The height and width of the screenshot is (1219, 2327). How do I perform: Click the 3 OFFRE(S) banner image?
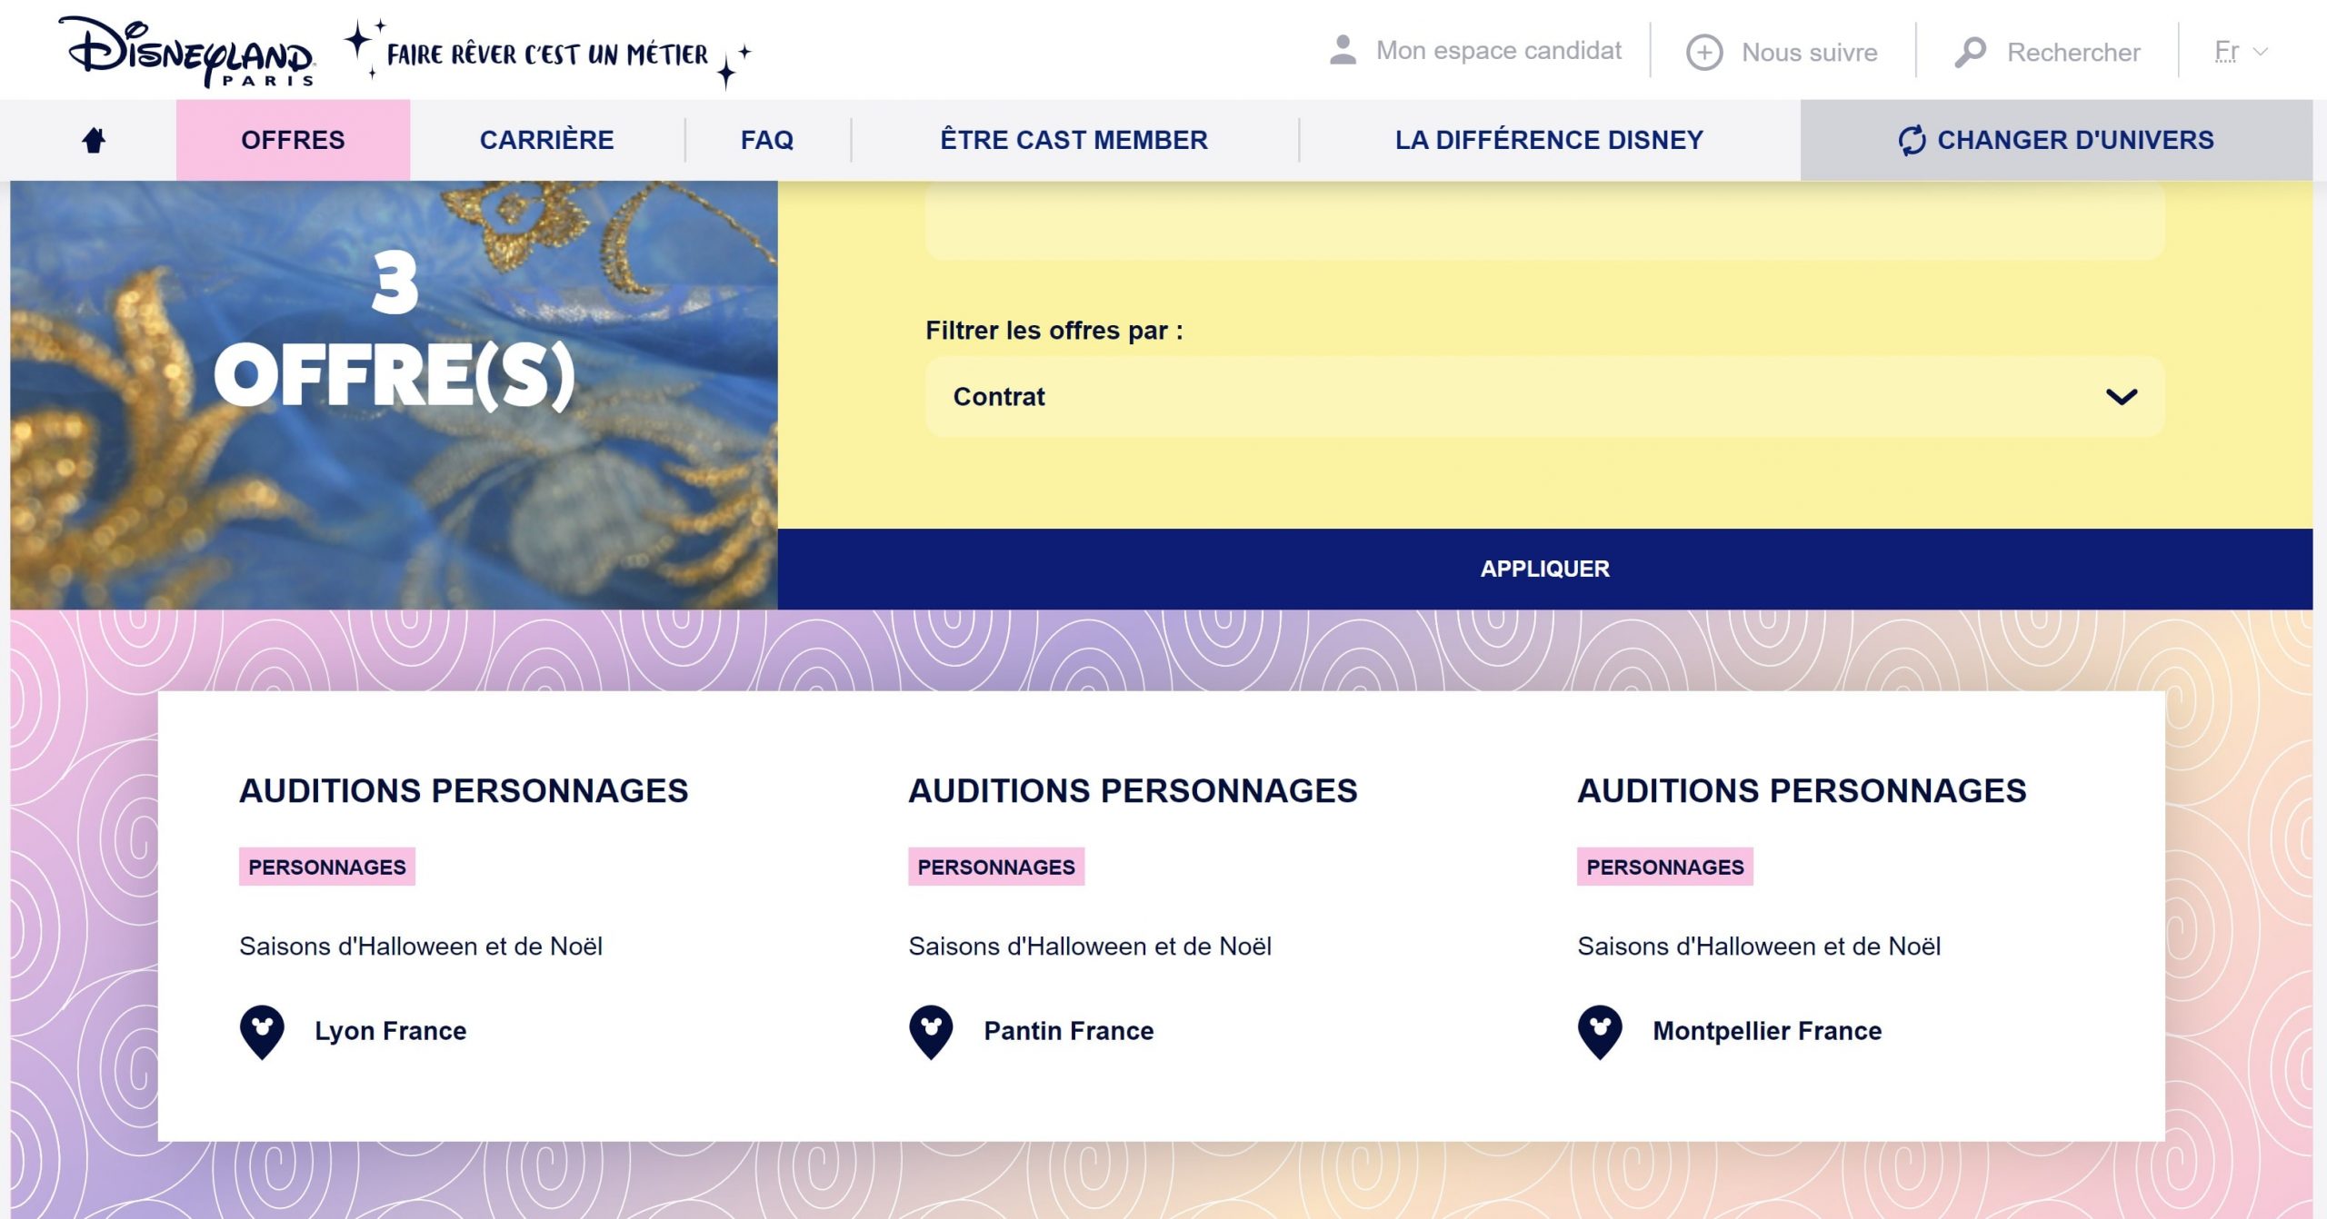tap(394, 395)
